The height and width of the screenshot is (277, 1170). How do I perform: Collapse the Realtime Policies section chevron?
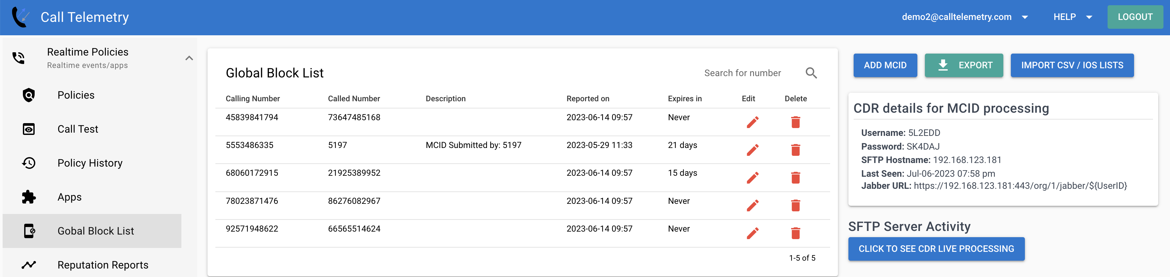pos(190,58)
